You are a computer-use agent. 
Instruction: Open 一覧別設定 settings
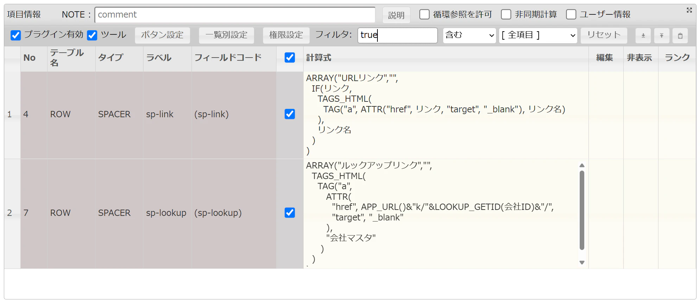click(227, 35)
